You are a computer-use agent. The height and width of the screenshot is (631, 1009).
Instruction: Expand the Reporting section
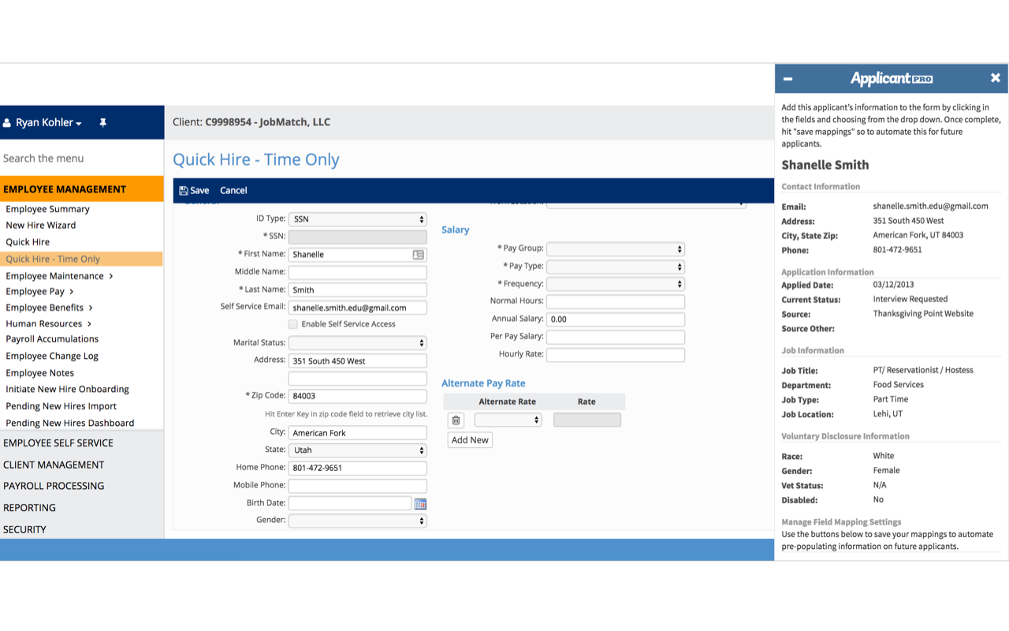tap(81, 508)
